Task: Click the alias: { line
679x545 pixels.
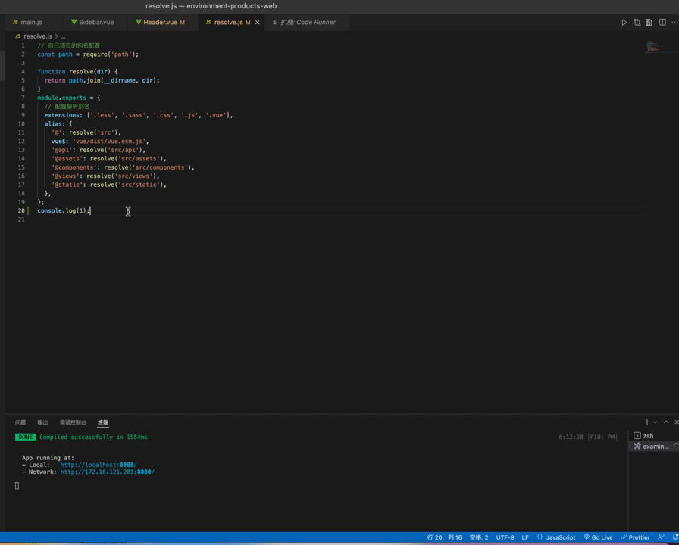Action: 58,123
